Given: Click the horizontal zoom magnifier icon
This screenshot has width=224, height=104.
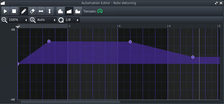Looking at the screenshot, I should [4, 20].
